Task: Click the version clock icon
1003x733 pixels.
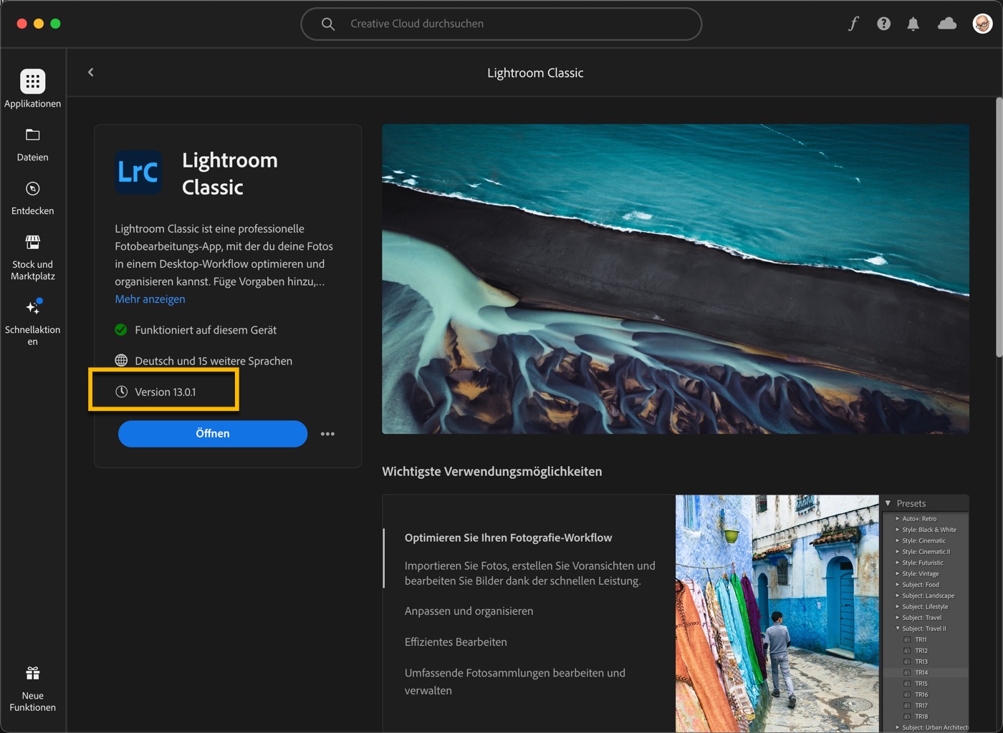Action: click(x=121, y=392)
